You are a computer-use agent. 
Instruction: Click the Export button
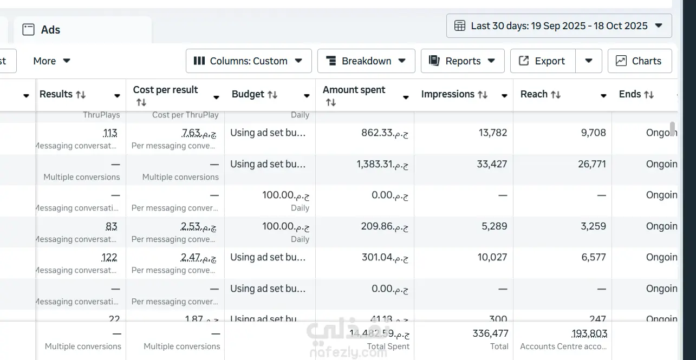(x=542, y=61)
